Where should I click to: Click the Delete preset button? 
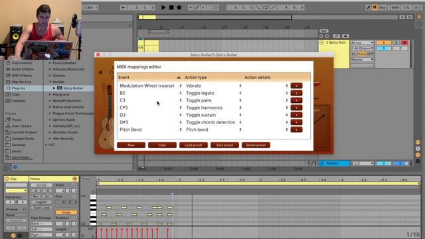point(256,145)
